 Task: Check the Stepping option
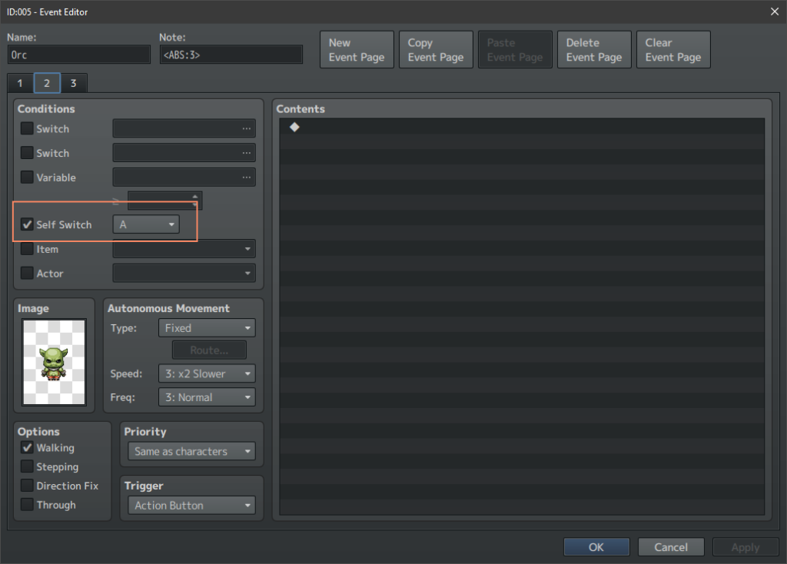point(27,466)
